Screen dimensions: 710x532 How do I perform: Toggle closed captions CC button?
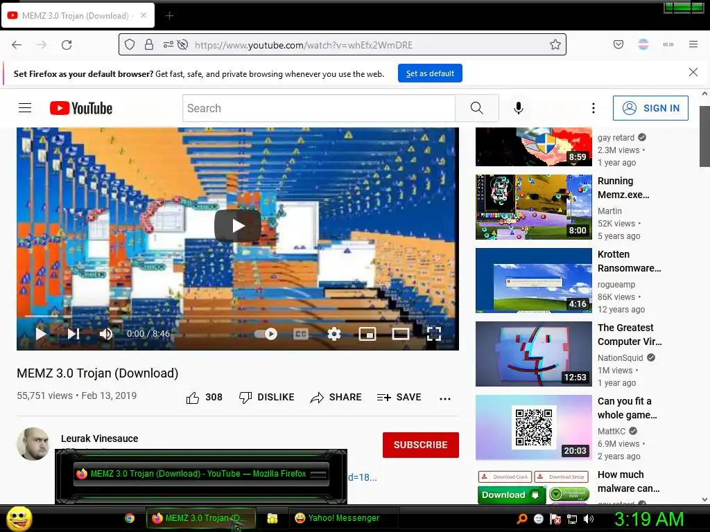[301, 334]
